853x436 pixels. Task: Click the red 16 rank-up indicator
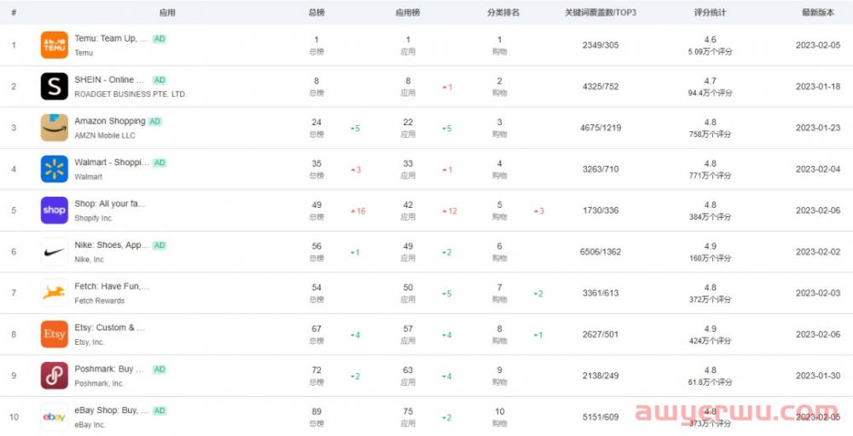(x=358, y=211)
